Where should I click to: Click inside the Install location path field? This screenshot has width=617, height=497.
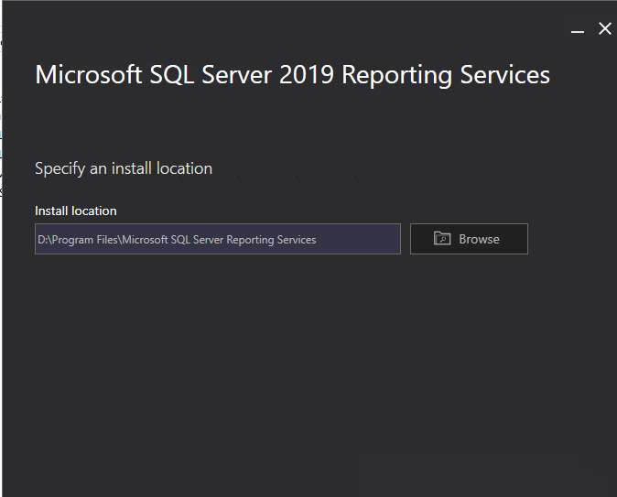(x=217, y=239)
